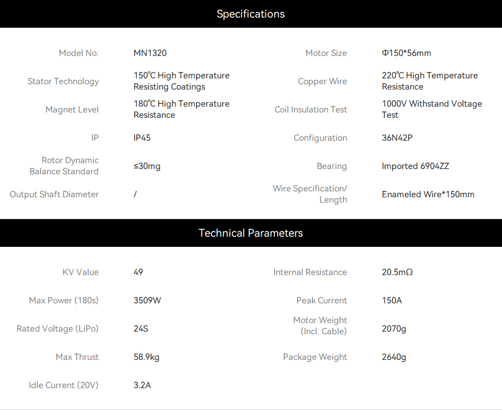Screen dimensions: 502x410
Task: Click the 1000V Withstand Voltage Test value
Action: coord(432,109)
